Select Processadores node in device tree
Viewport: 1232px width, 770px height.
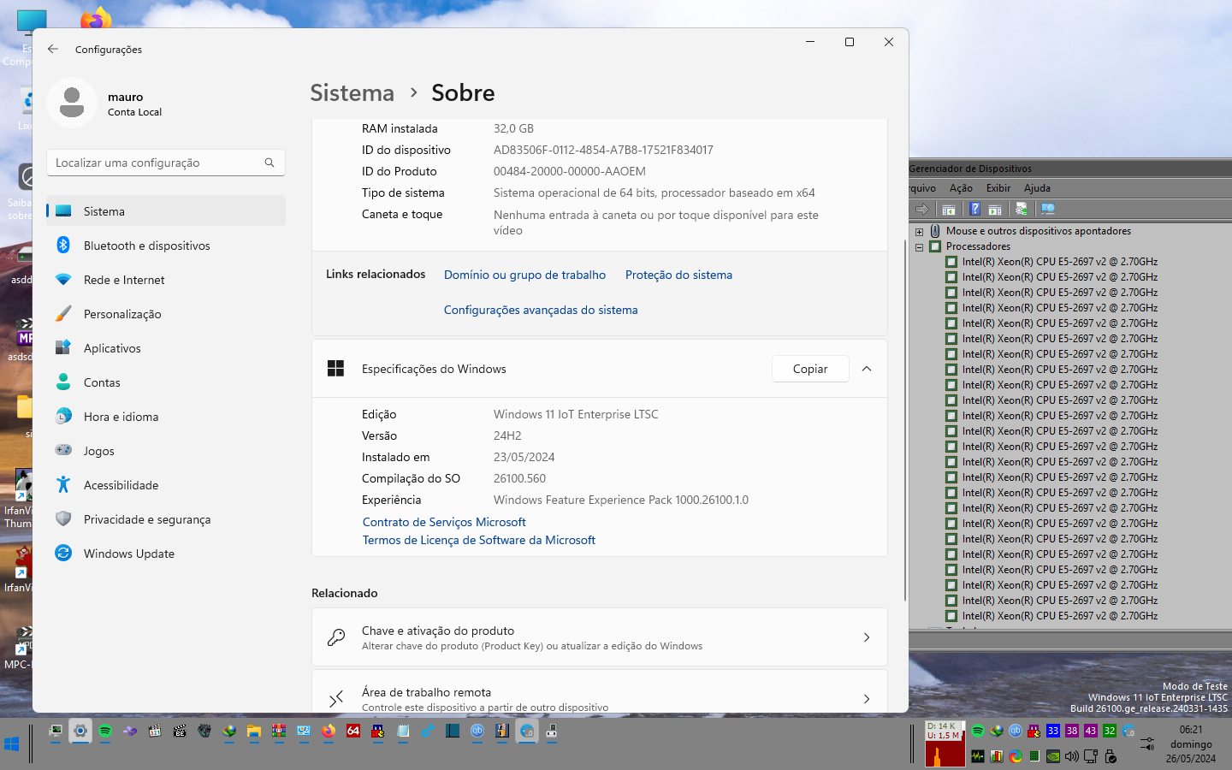(x=978, y=246)
